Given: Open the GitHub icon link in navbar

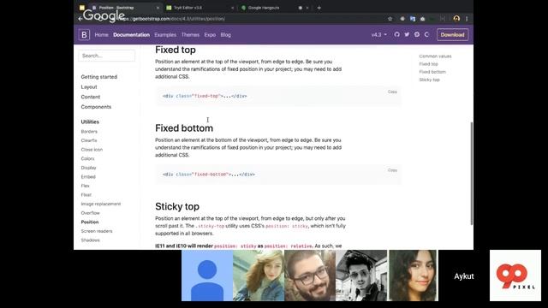Looking at the screenshot, I should tap(396, 34).
